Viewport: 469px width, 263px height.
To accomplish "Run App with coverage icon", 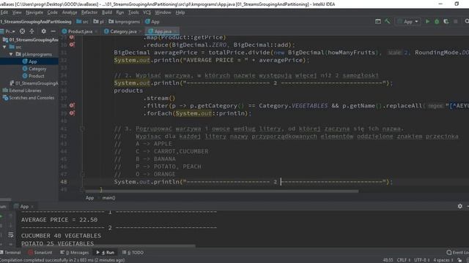I will [x=446, y=21].
